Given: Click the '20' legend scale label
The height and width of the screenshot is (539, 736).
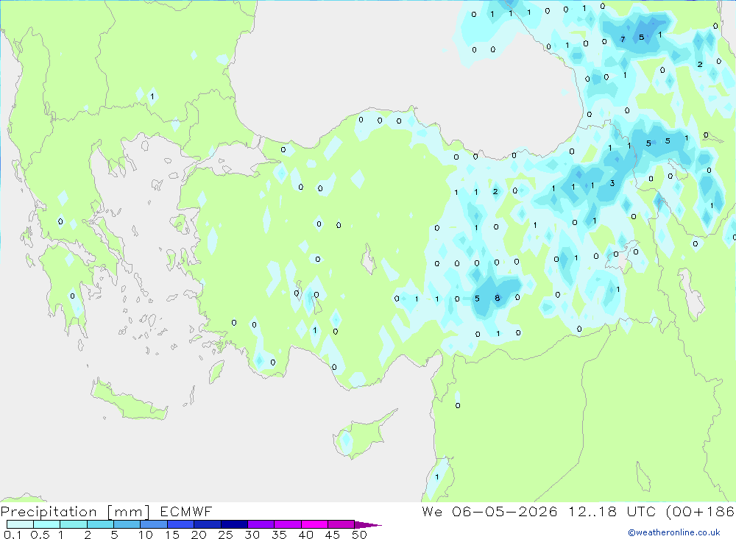Looking at the screenshot, I should coord(199,535).
